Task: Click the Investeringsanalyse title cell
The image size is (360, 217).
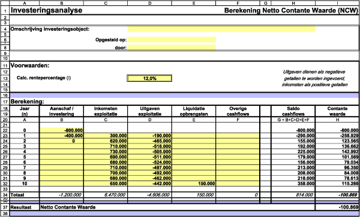Action: coord(46,10)
